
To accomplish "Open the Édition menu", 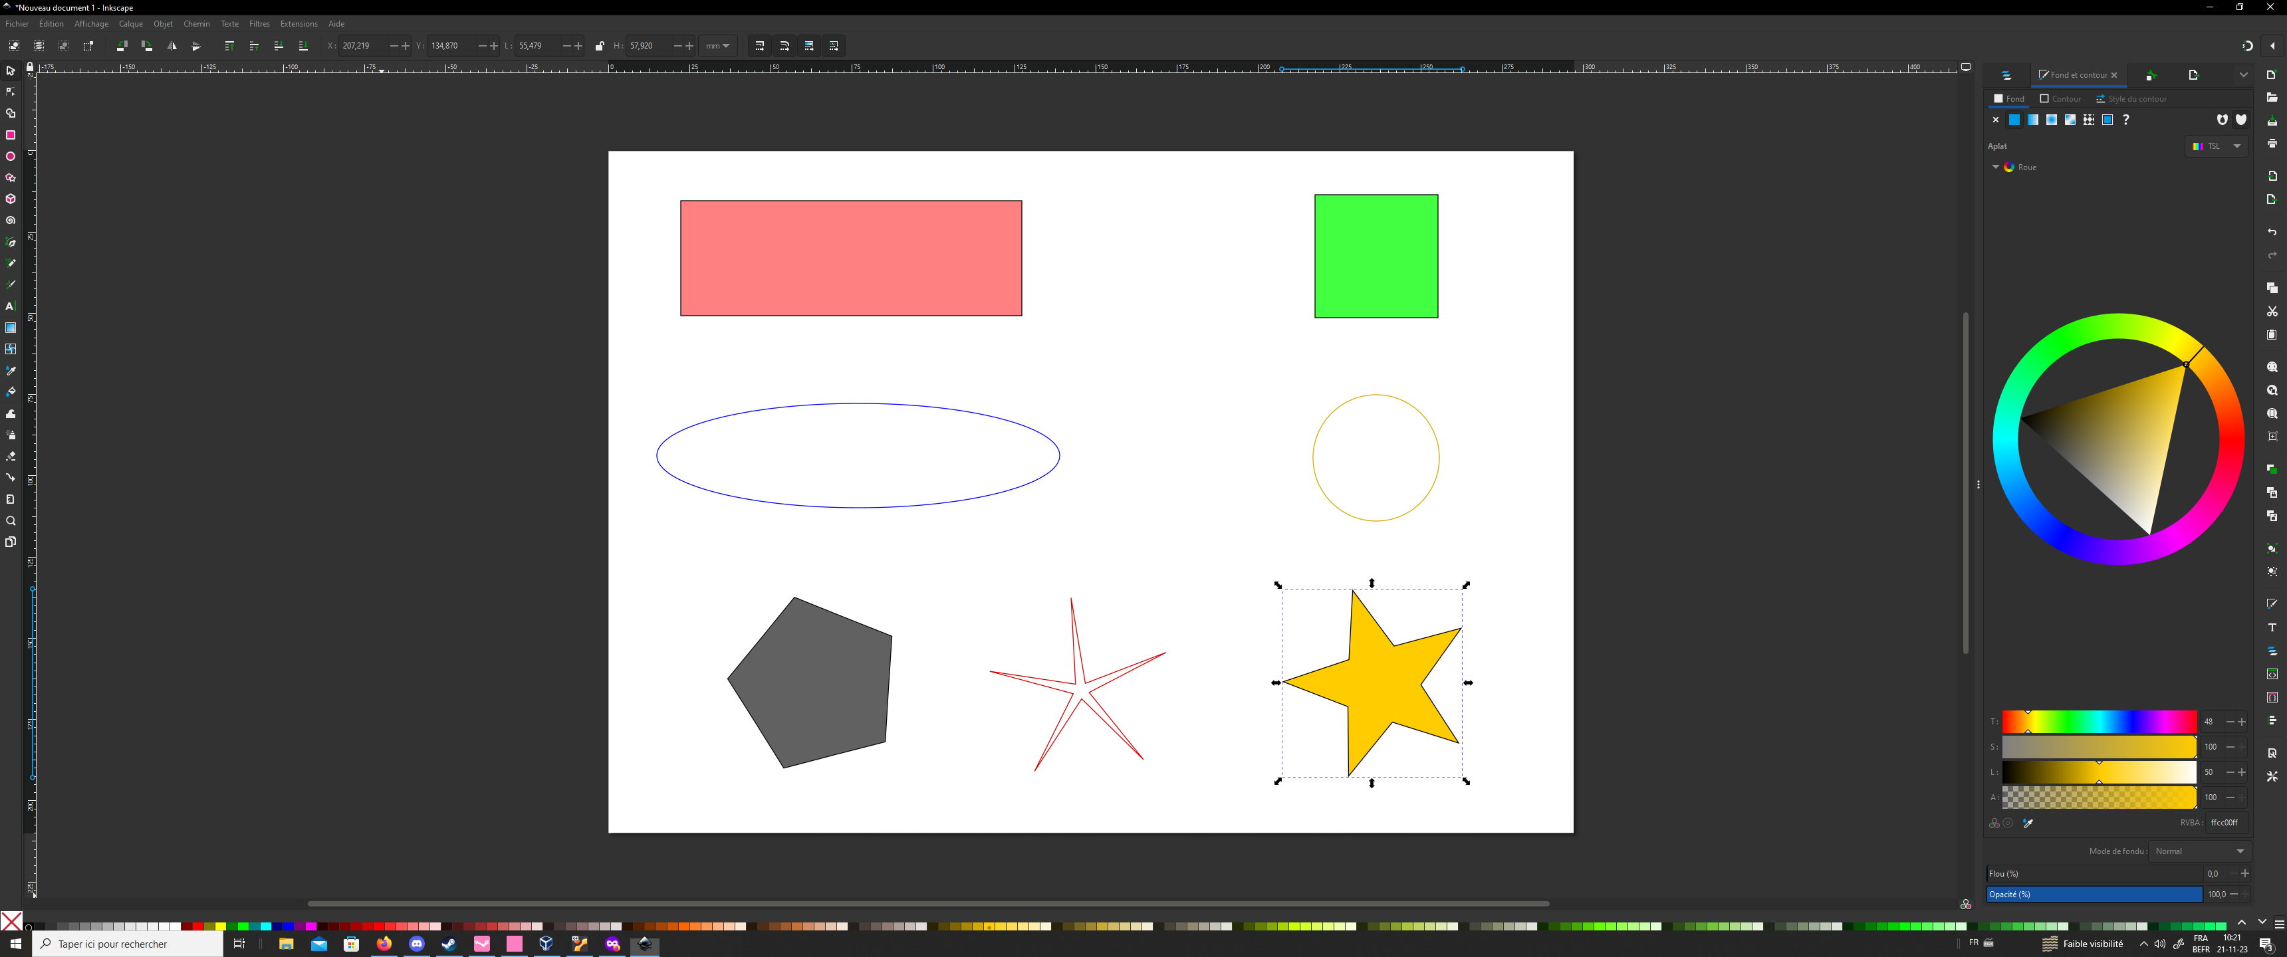I will [x=51, y=24].
